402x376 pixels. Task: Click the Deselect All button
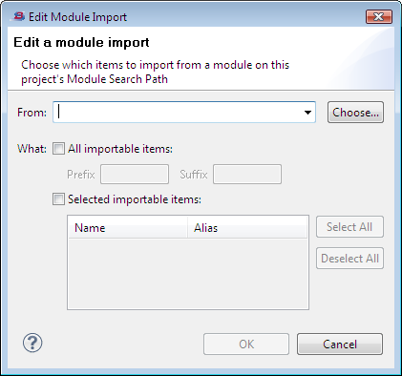(x=349, y=259)
